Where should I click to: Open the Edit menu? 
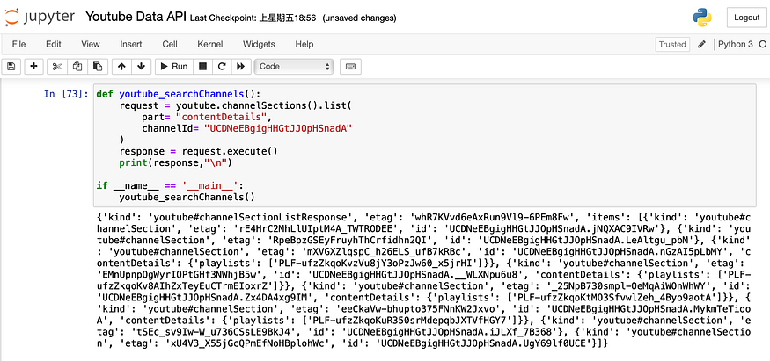[x=54, y=44]
